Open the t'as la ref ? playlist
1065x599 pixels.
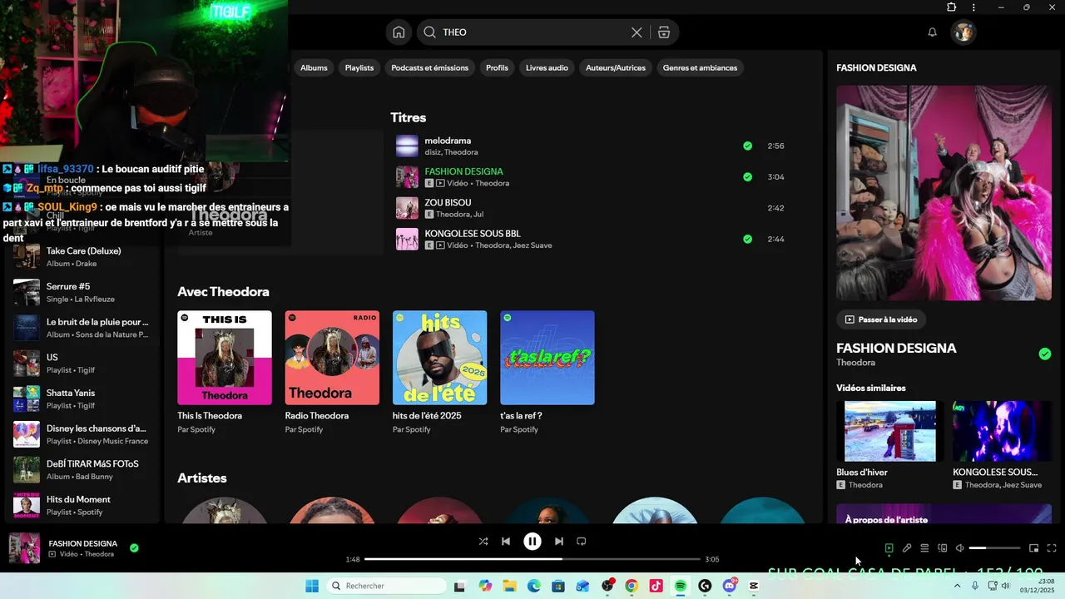pyautogui.click(x=547, y=373)
